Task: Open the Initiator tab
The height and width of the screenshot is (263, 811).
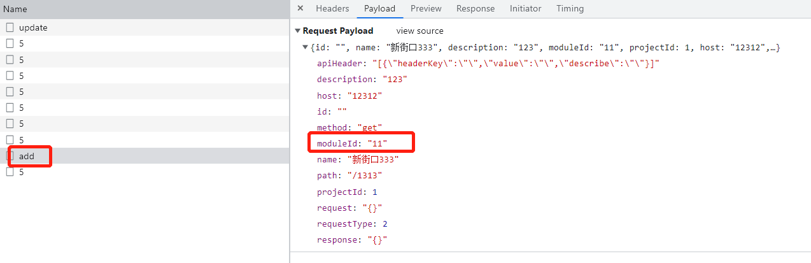Action: coord(525,8)
